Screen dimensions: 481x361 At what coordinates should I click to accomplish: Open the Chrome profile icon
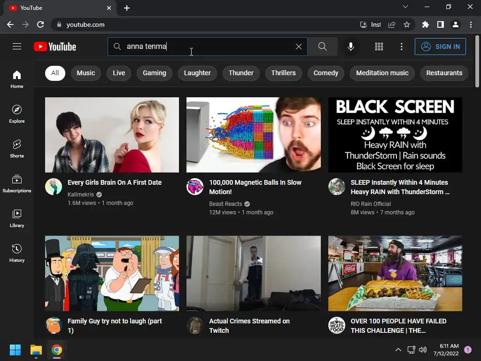(456, 24)
